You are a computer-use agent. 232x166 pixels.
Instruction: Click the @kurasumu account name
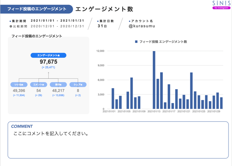pos(142,26)
